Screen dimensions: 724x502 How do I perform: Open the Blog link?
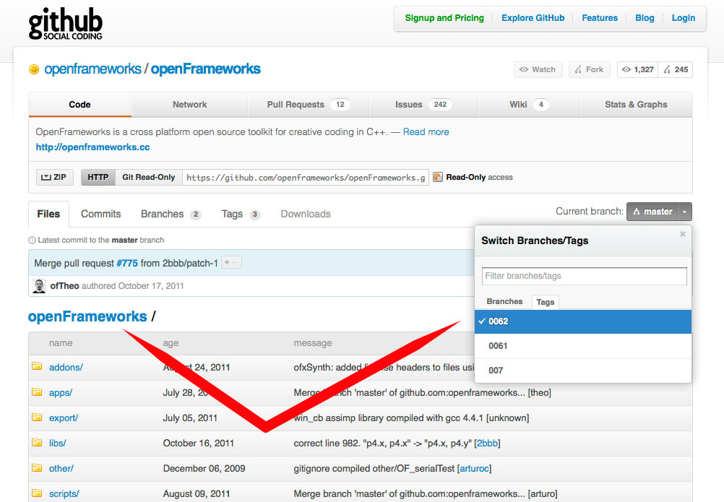click(645, 18)
